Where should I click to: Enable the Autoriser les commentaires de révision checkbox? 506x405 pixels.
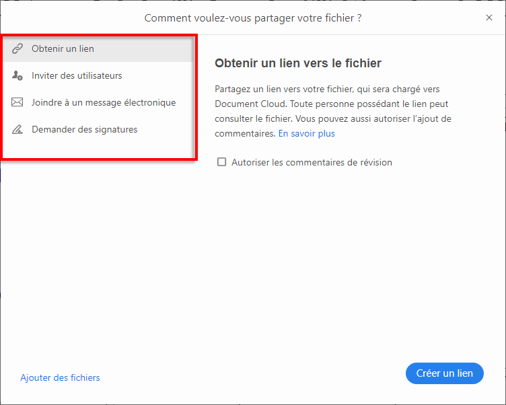pyautogui.click(x=221, y=162)
